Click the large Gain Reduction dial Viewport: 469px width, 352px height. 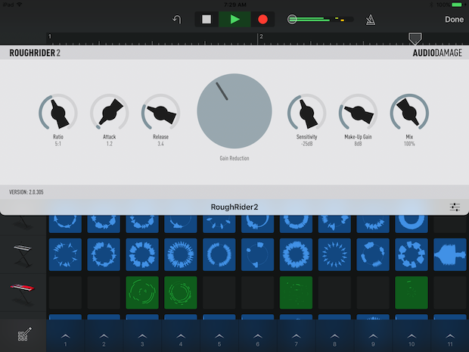click(x=234, y=111)
